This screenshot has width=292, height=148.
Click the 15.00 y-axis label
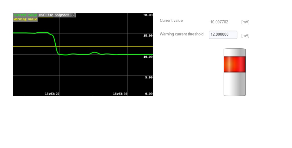pyautogui.click(x=148, y=36)
